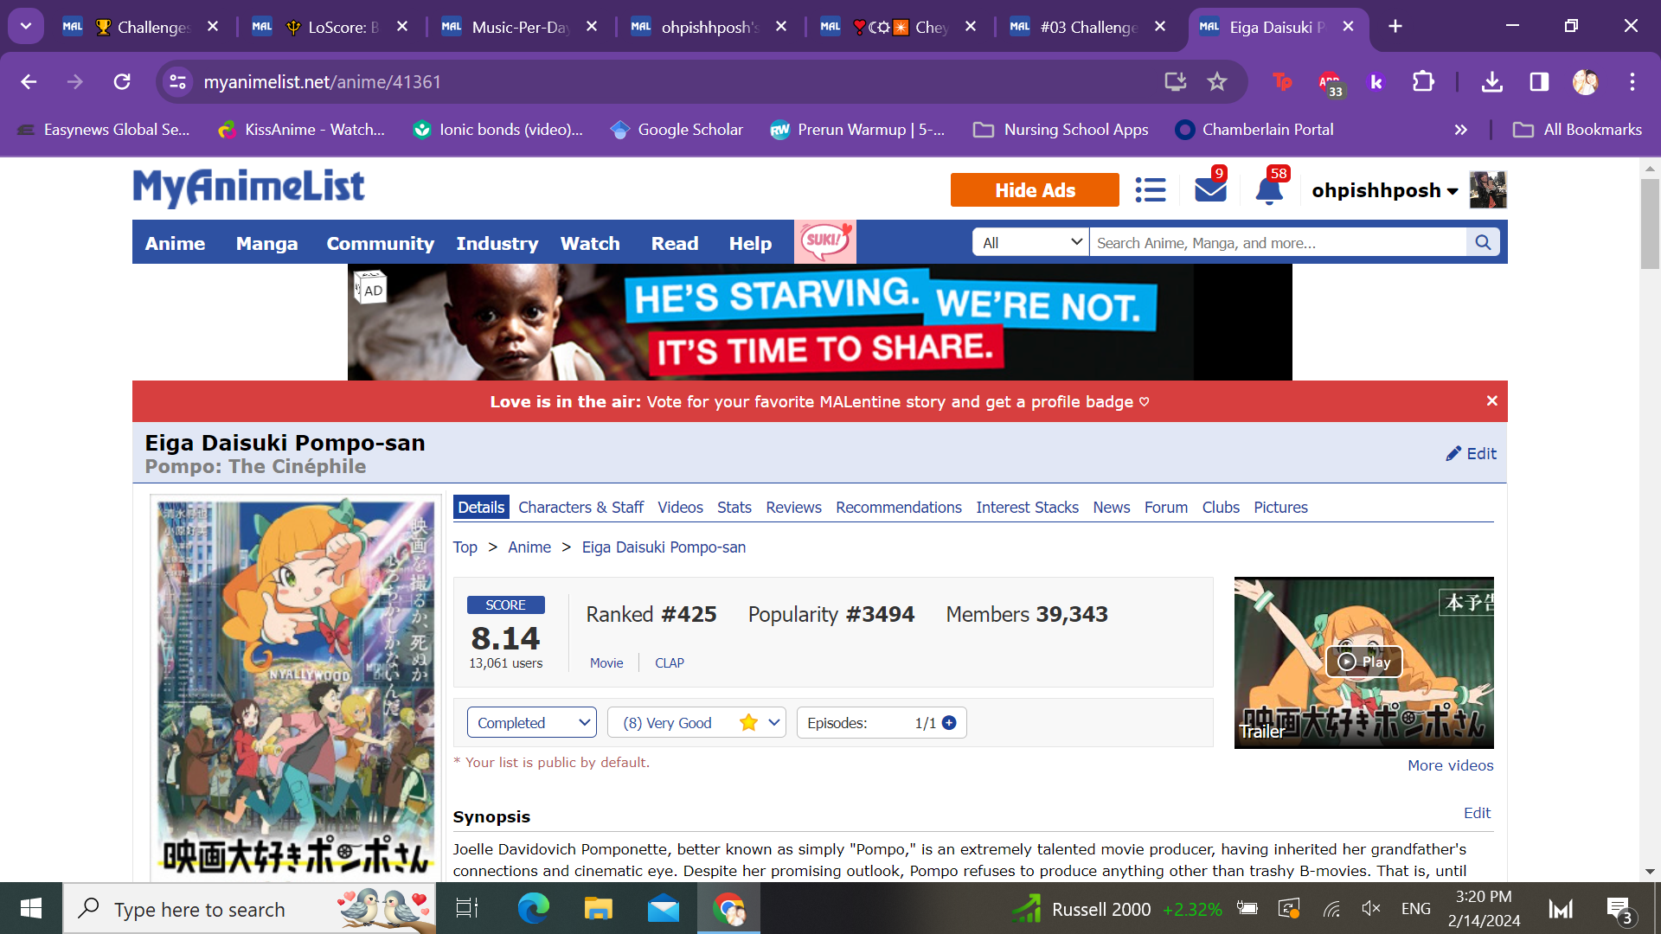Open File Explorer from taskbar

(598, 909)
